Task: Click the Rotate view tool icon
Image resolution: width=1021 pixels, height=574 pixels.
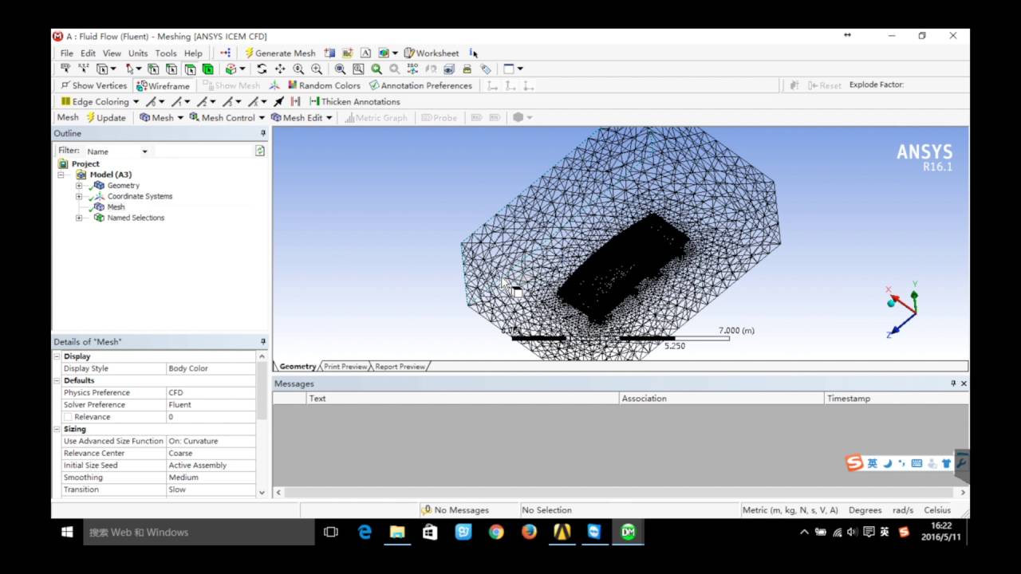Action: [x=262, y=69]
